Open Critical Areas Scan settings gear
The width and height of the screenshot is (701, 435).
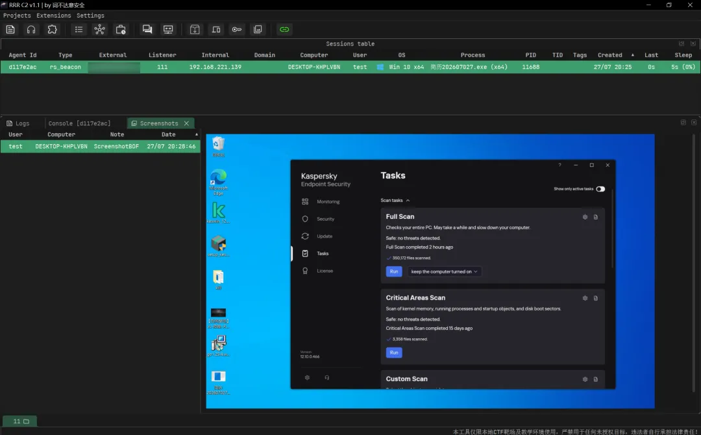[x=585, y=298]
